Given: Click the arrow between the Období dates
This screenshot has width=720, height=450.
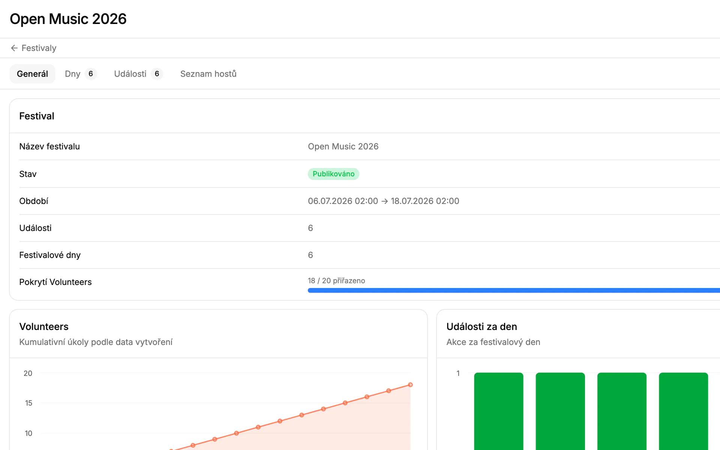Looking at the screenshot, I should pyautogui.click(x=384, y=201).
